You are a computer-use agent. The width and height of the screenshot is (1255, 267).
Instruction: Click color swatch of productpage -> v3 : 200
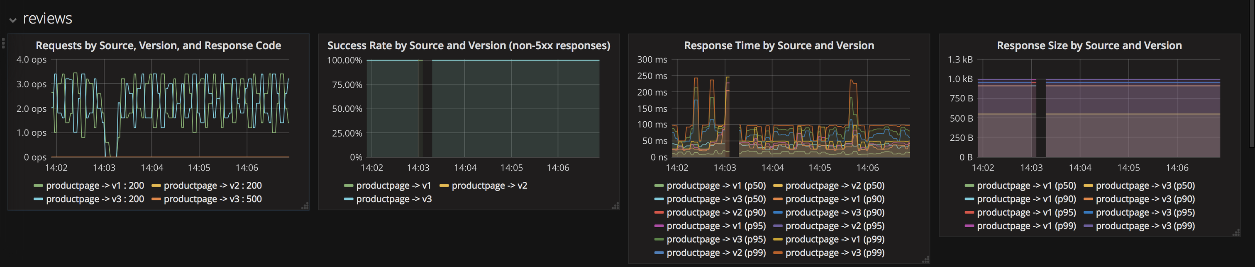tap(39, 200)
